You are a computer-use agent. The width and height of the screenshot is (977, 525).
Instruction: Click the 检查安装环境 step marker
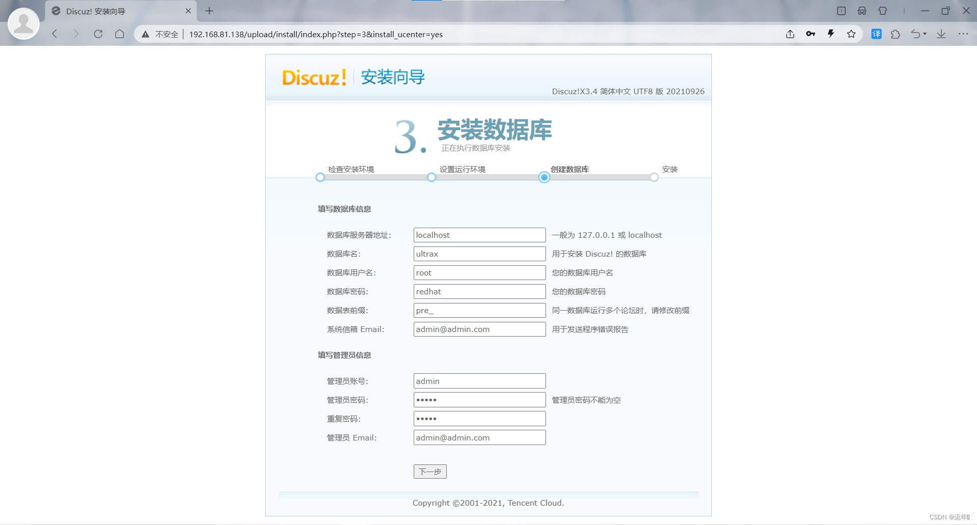coord(320,177)
